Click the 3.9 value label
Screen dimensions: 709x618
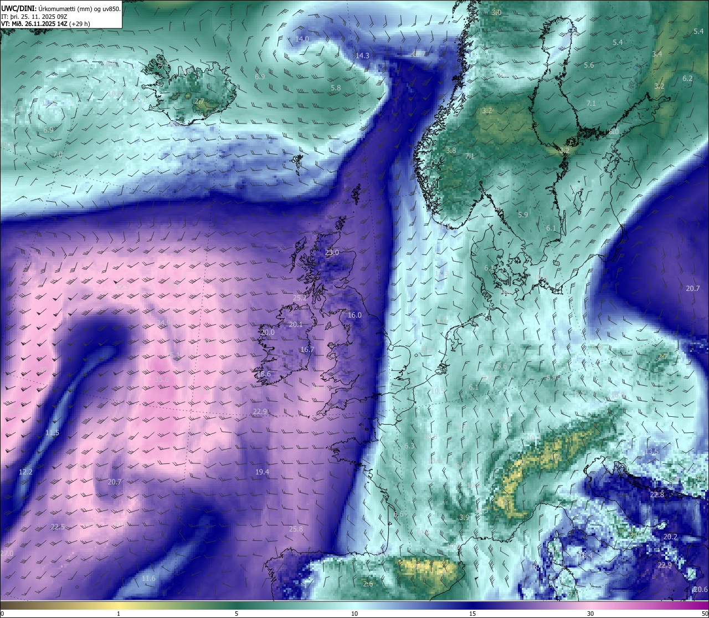tap(464, 517)
